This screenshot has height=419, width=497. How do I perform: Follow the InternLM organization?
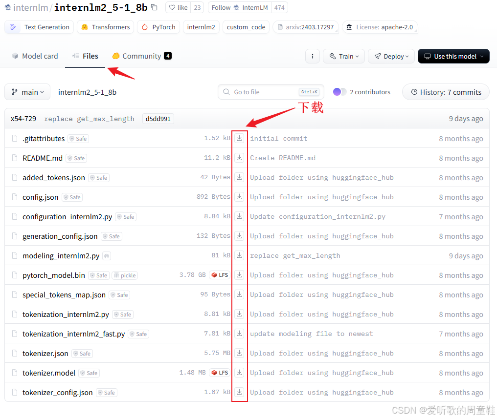[x=240, y=7]
